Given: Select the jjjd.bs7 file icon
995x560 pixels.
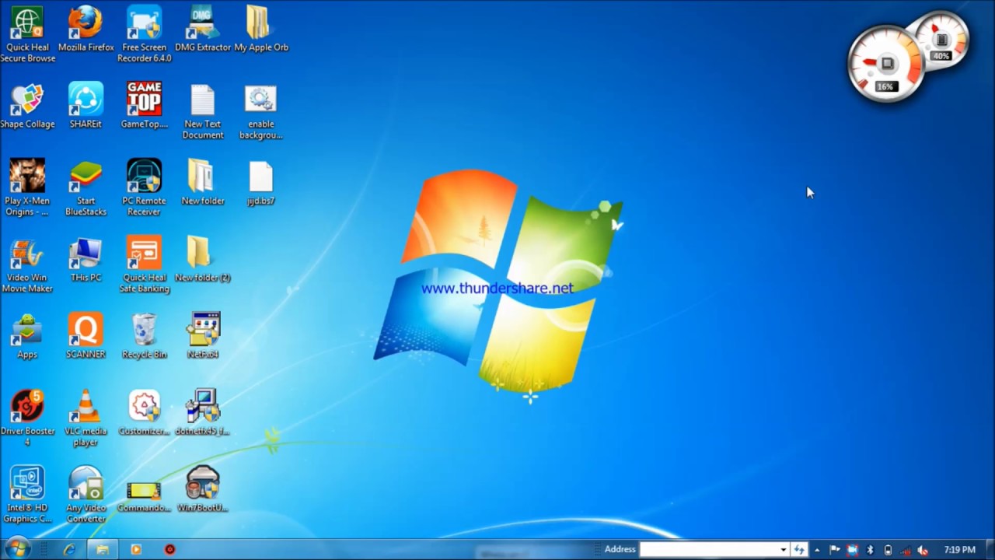Looking at the screenshot, I should point(261,183).
